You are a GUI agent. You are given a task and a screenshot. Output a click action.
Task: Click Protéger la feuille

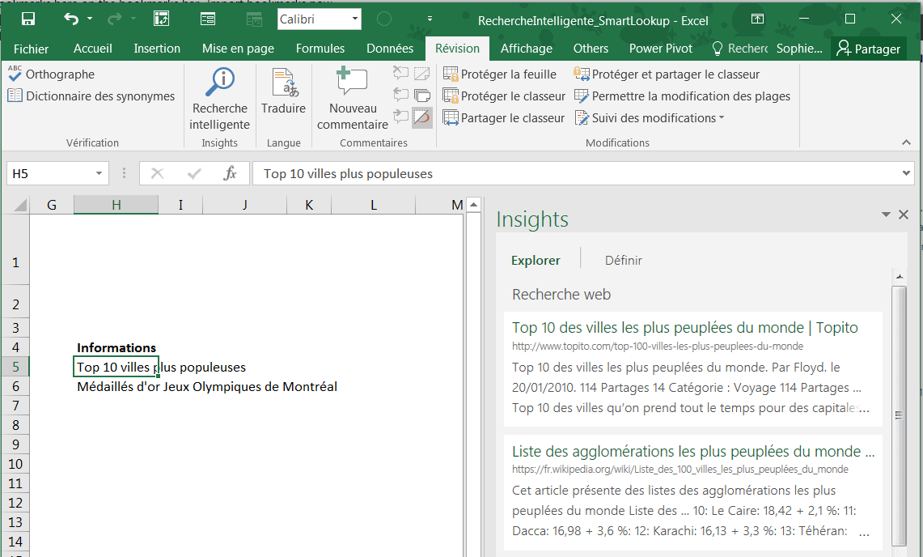pos(500,74)
